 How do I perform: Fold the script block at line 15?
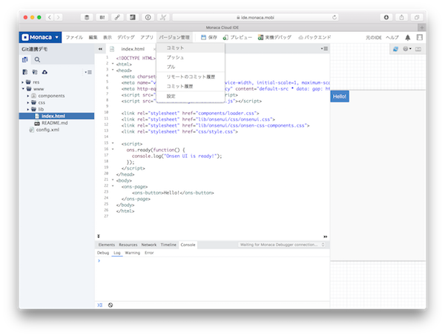[113, 143]
